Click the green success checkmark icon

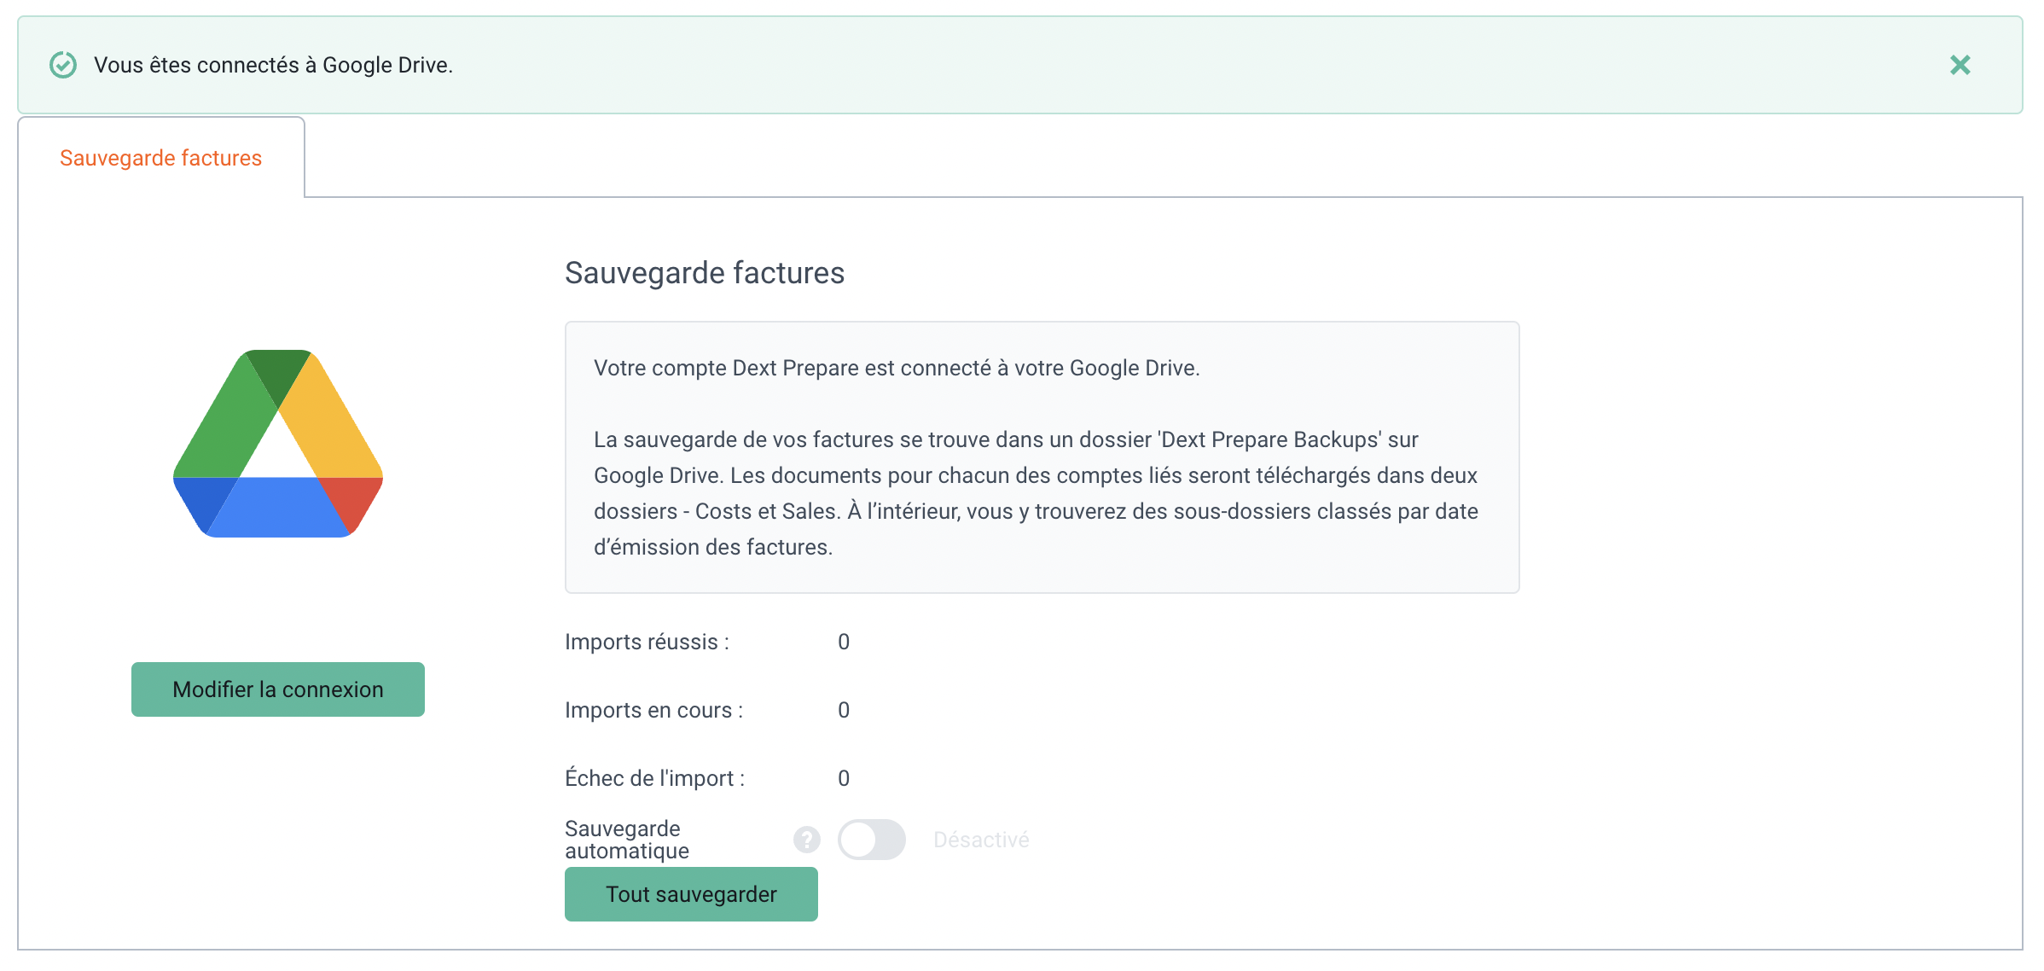click(63, 65)
